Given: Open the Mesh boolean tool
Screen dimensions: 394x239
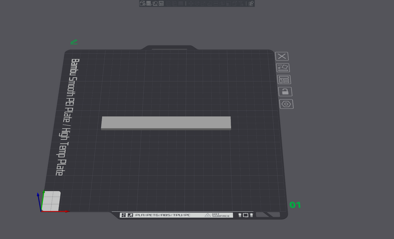Looking at the screenshot, I should coord(222,3).
